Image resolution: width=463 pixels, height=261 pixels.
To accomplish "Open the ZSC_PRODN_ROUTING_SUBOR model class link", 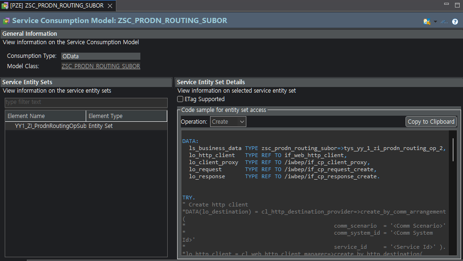I will click(x=101, y=66).
